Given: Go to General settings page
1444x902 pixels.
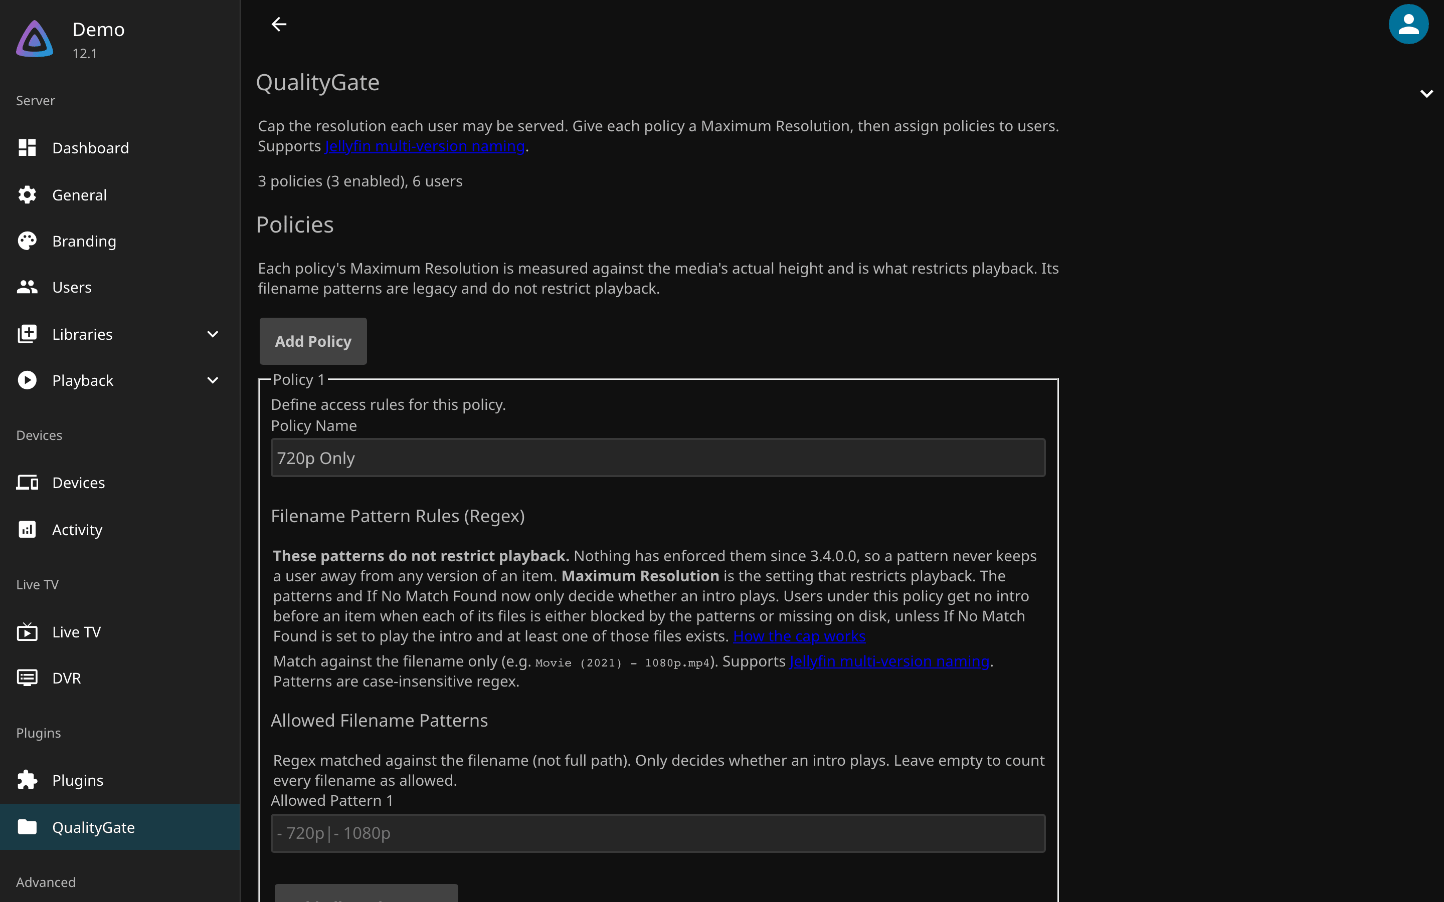Looking at the screenshot, I should pos(120,194).
